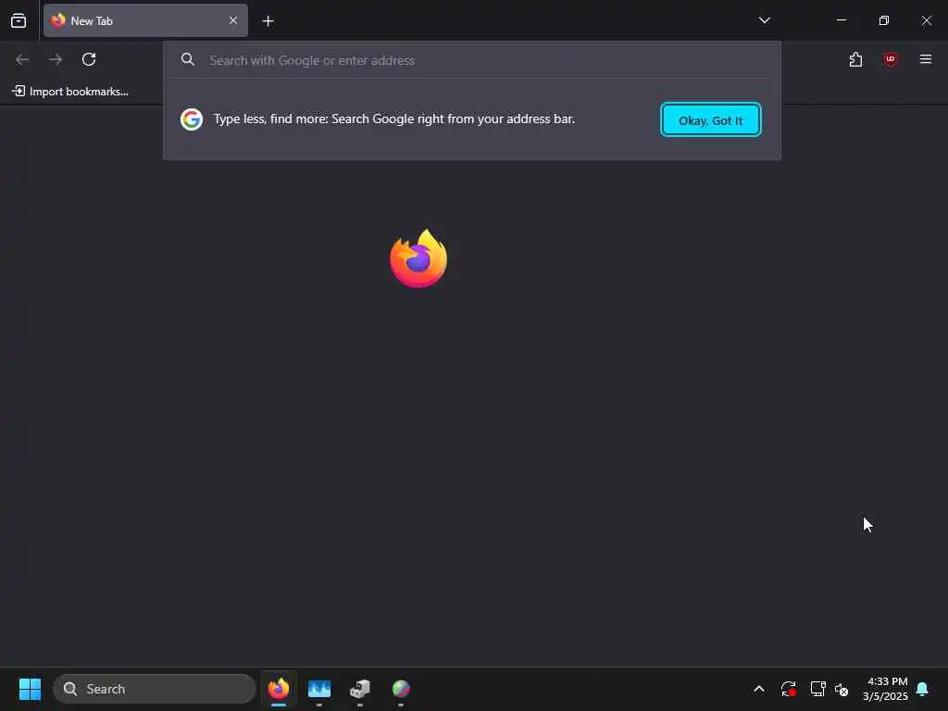Open a new tab with plus button
Viewport: 948px width, 711px height.
point(268,21)
